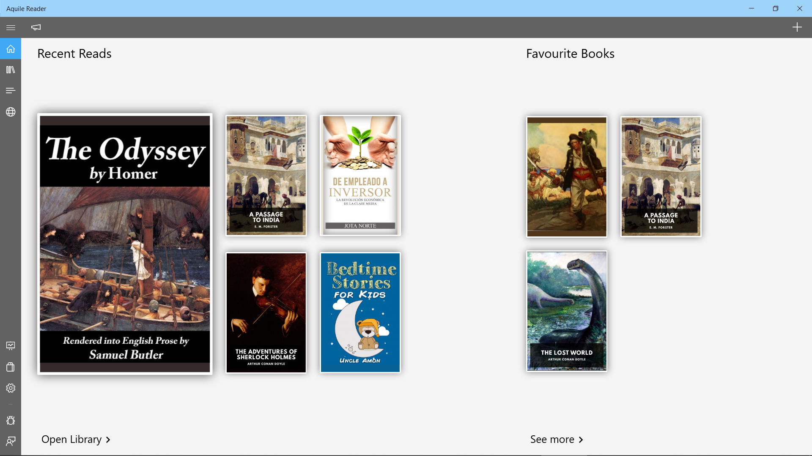Add a new book with plus icon
Image resolution: width=812 pixels, height=456 pixels.
[797, 27]
